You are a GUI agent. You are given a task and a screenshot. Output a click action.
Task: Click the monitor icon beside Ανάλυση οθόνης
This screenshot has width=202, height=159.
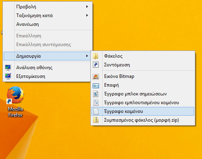click(8, 68)
